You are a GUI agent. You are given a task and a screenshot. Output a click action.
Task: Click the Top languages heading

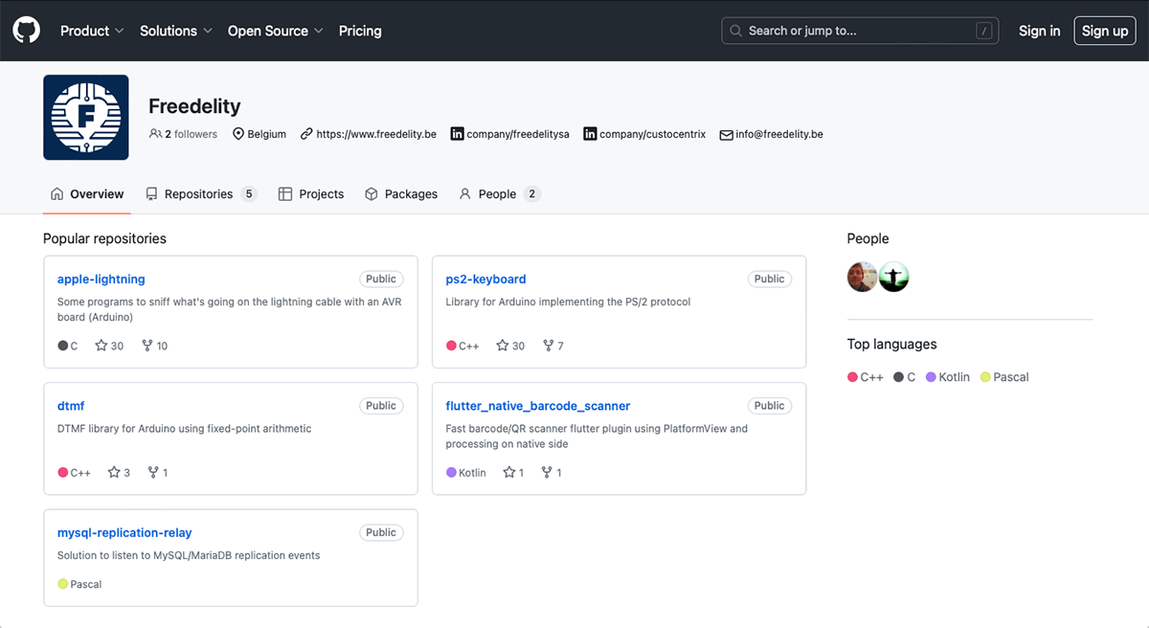point(892,344)
